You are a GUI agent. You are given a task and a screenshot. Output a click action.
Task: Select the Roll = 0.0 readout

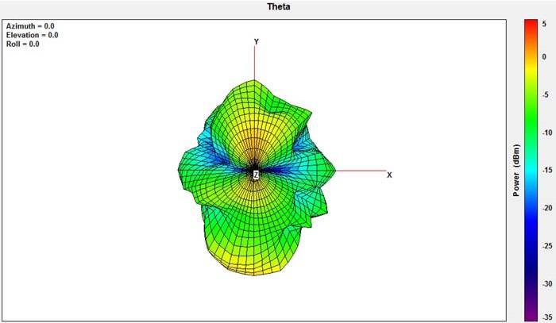pyautogui.click(x=23, y=44)
